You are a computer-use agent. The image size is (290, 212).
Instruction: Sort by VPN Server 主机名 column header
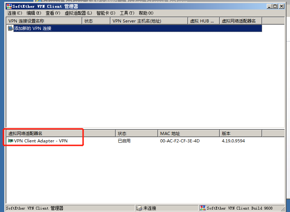pos(149,21)
